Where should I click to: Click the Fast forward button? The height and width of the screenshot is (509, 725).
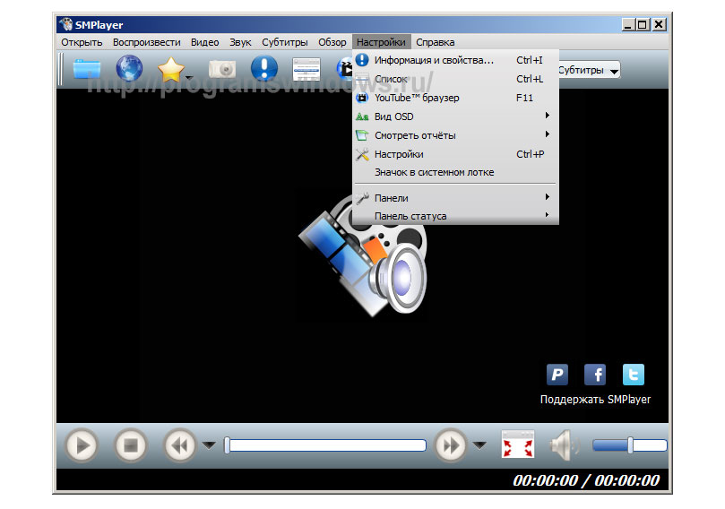click(x=451, y=445)
